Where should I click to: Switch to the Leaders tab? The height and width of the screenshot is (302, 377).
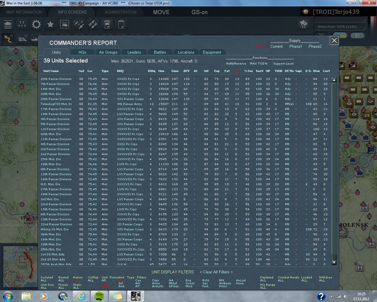coord(134,52)
